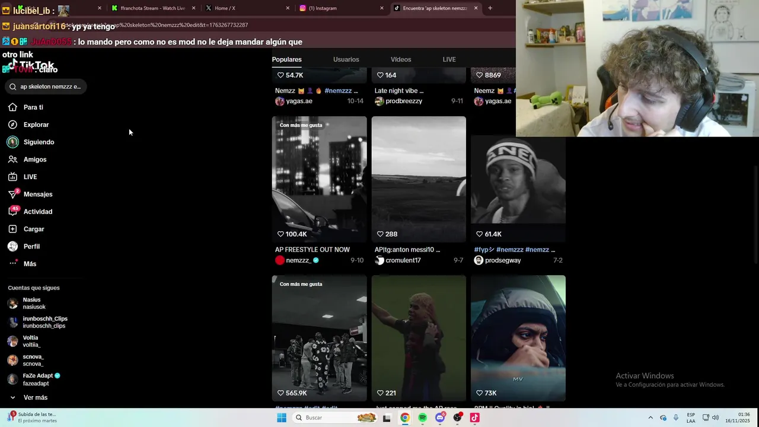
Task: Open video thumbnail with 73K likes
Action: [518, 338]
